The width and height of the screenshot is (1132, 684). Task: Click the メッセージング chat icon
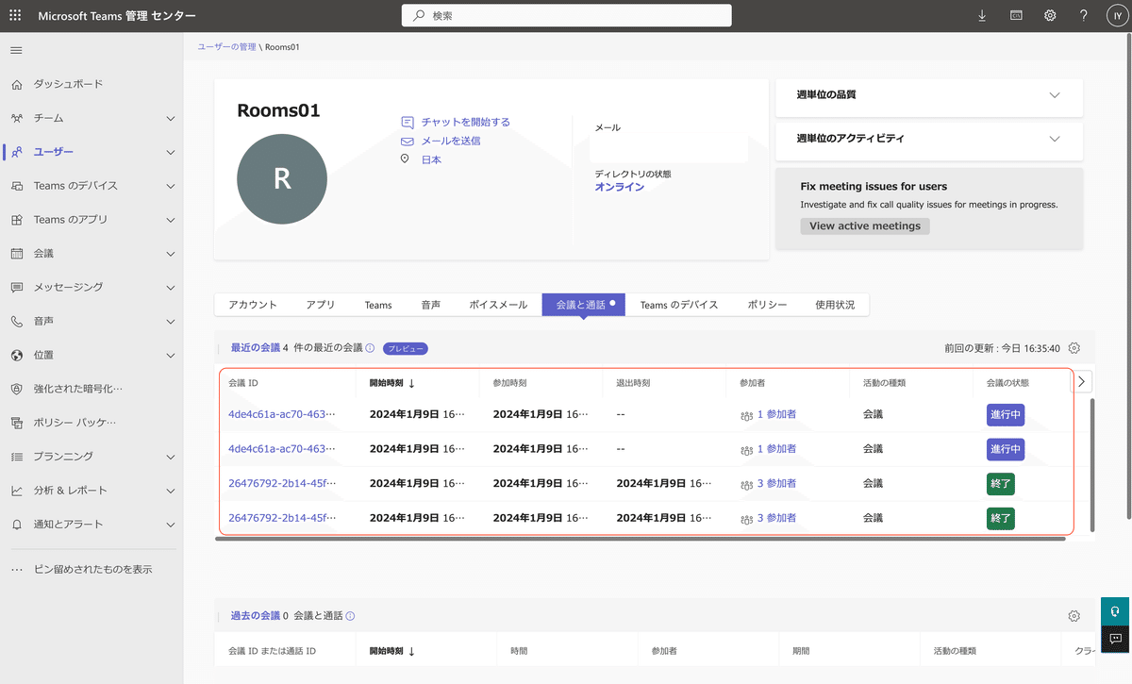point(16,287)
